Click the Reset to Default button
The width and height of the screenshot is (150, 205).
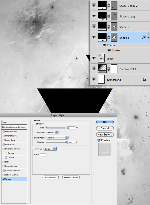(71, 178)
